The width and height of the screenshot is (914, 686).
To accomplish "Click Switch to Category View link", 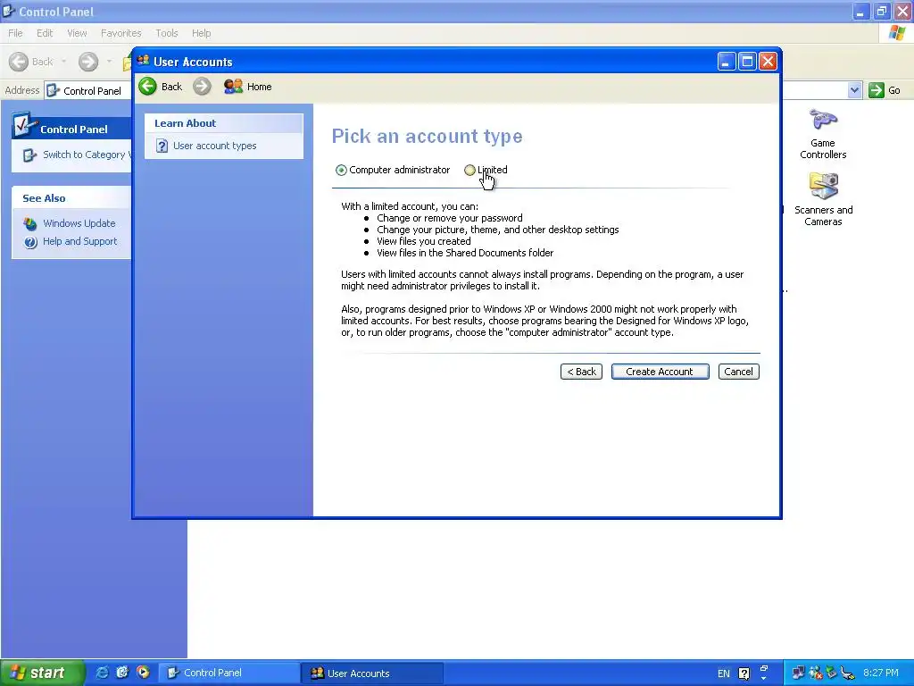I will [87, 155].
